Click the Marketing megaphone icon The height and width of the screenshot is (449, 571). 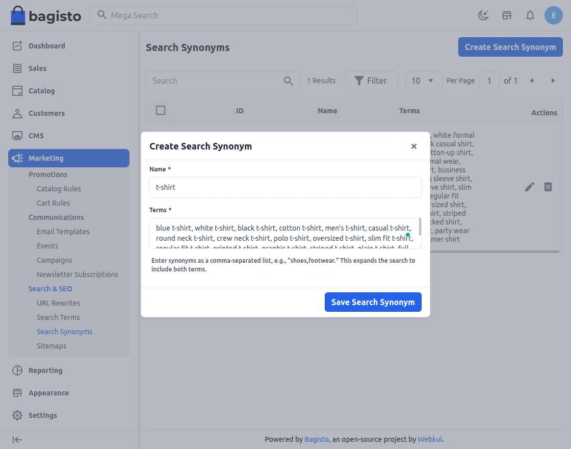[x=17, y=158]
